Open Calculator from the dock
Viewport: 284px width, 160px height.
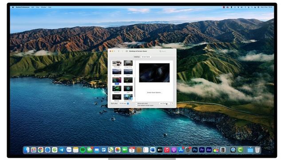223,150
